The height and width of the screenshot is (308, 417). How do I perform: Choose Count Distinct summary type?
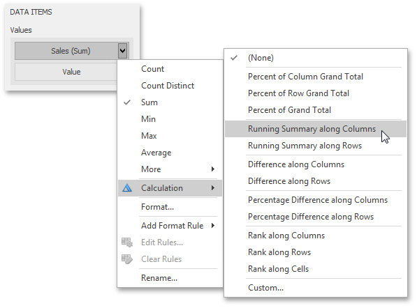170,86
